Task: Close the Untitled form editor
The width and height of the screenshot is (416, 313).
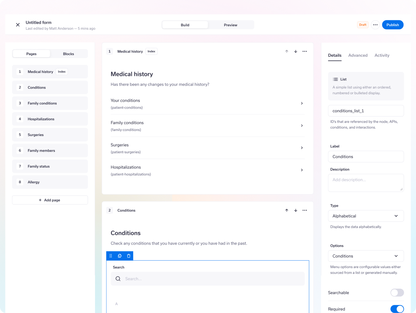Action: 18,25
